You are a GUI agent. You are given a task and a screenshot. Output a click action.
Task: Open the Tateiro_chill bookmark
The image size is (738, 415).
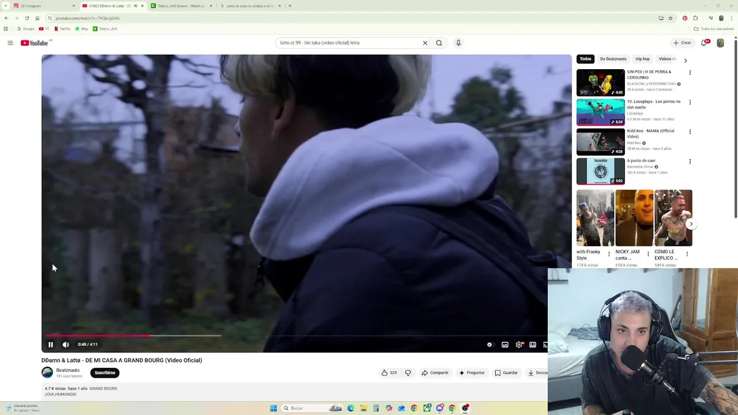[105, 29]
